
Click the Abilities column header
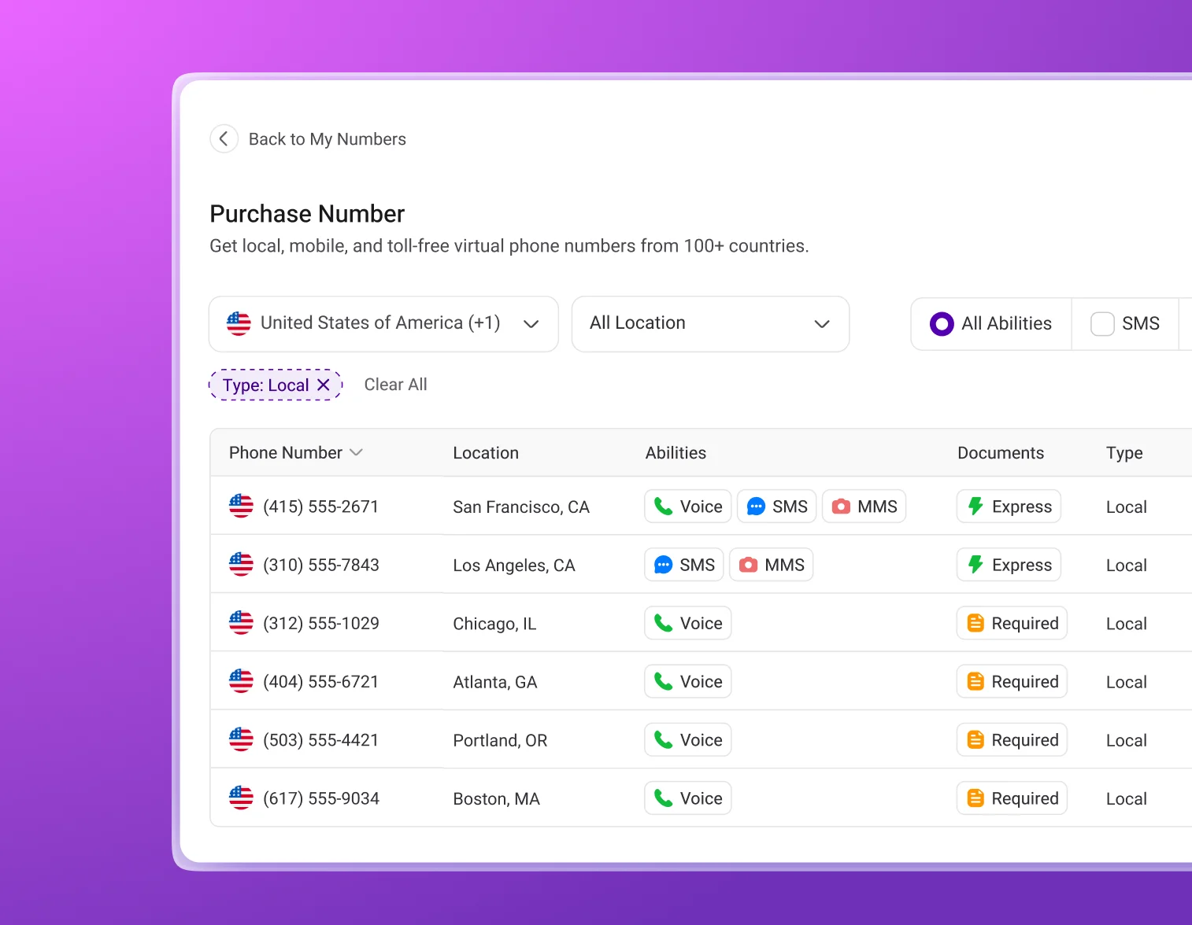tap(676, 453)
